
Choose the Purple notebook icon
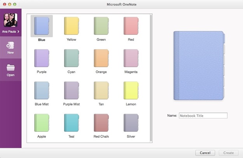(x=42, y=58)
